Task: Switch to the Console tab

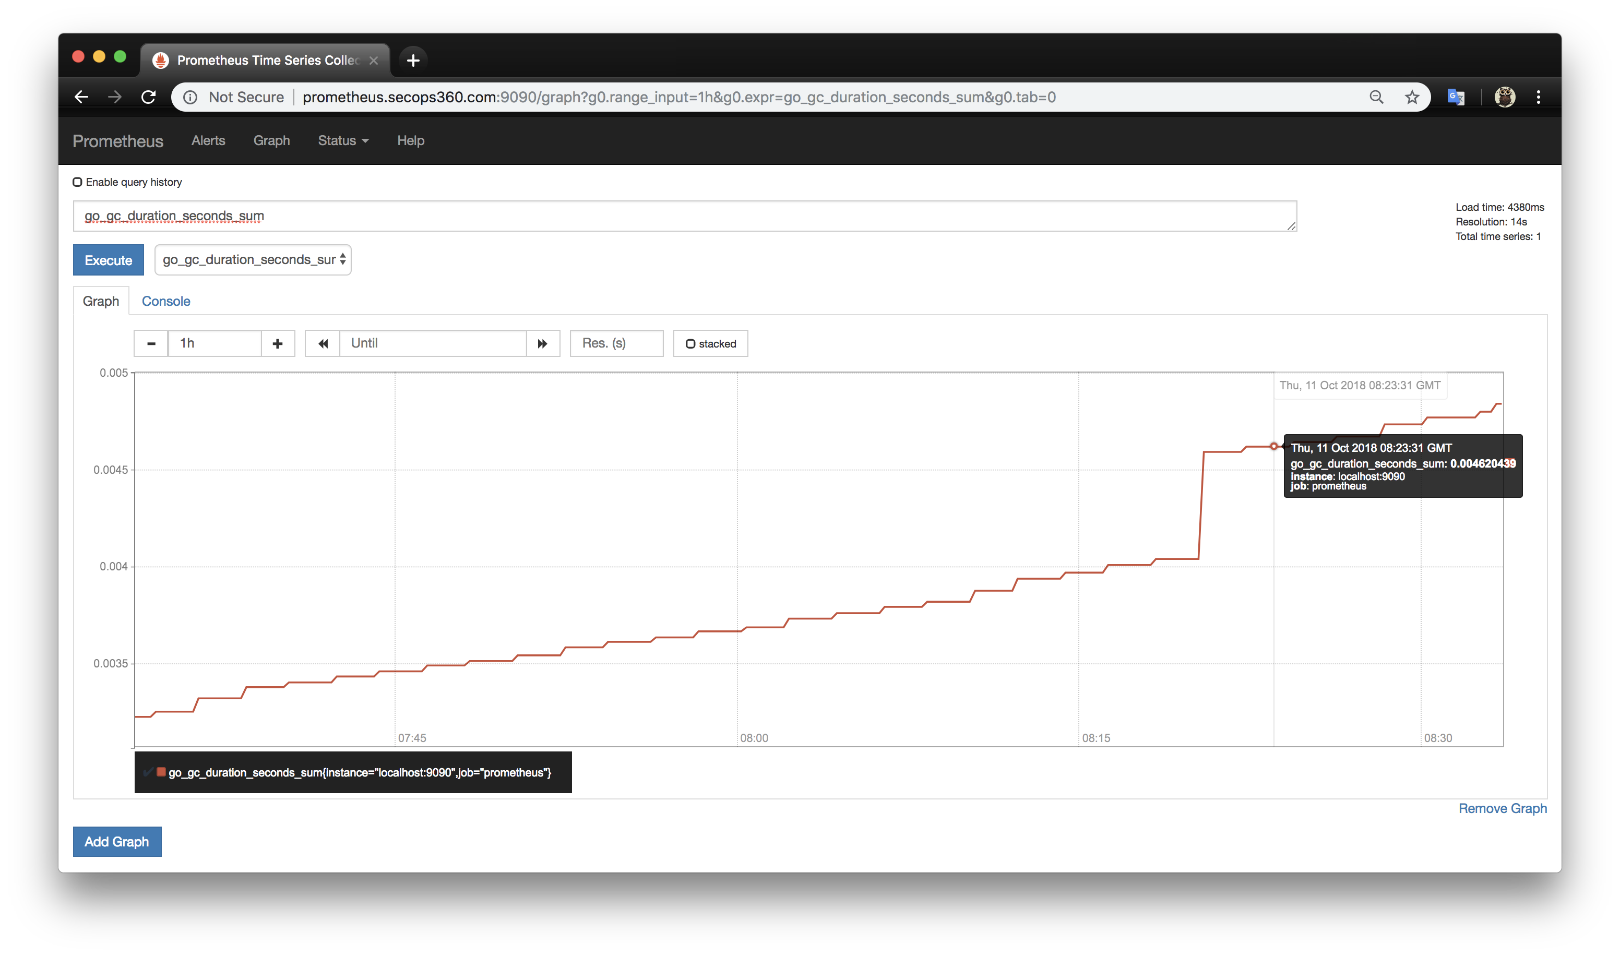Action: (166, 302)
